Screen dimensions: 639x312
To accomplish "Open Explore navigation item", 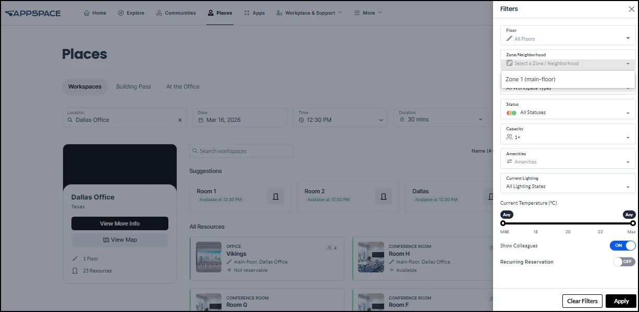I will 131,13.
